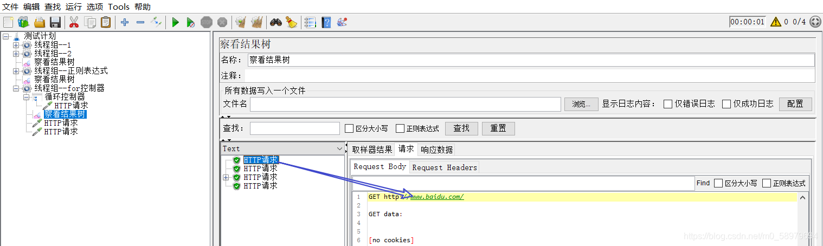Click the 浏览... button
This screenshot has height=246, width=823.
point(581,104)
